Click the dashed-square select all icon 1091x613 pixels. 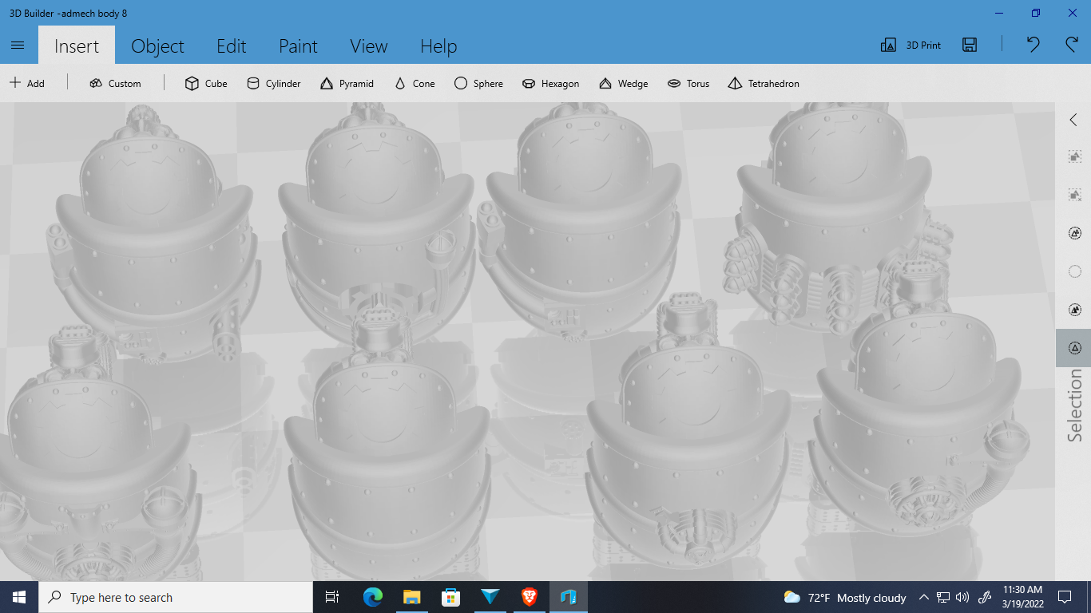click(1074, 156)
